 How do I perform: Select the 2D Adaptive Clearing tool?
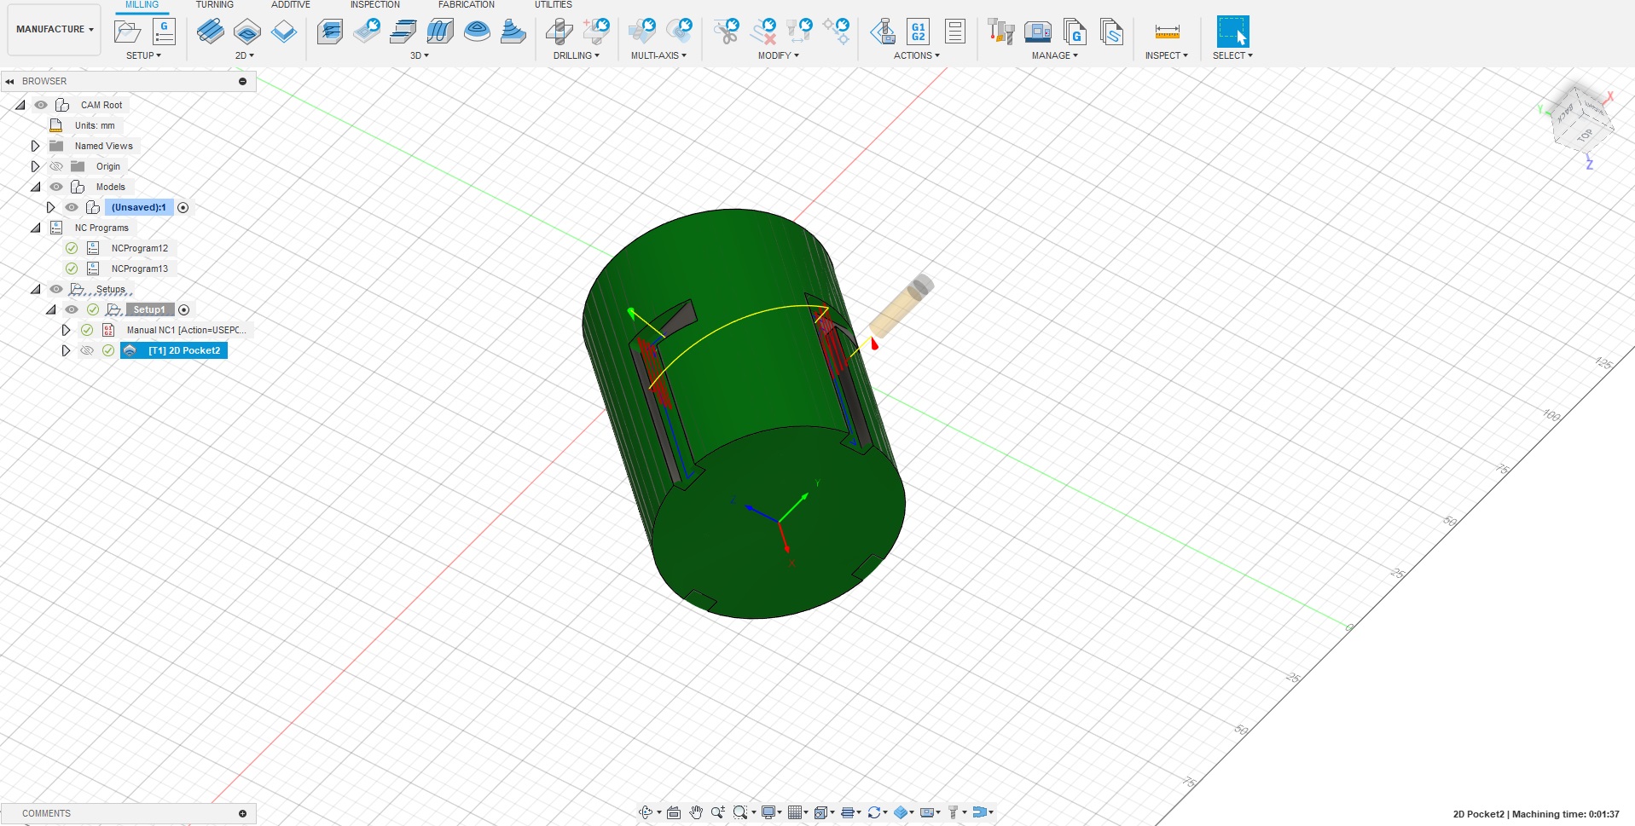210,32
